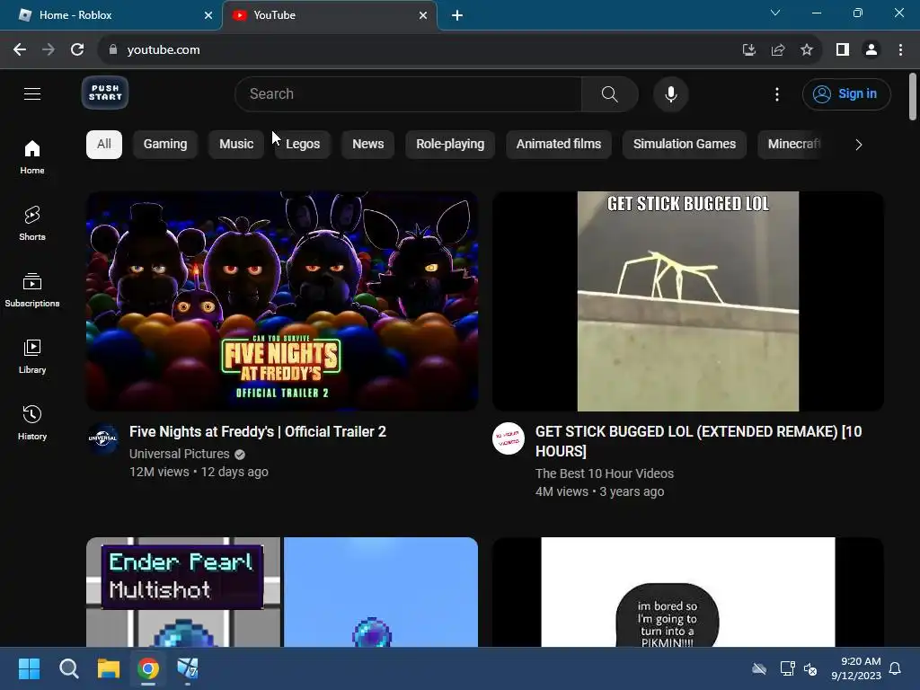Bookmark this page with star icon

(807, 50)
